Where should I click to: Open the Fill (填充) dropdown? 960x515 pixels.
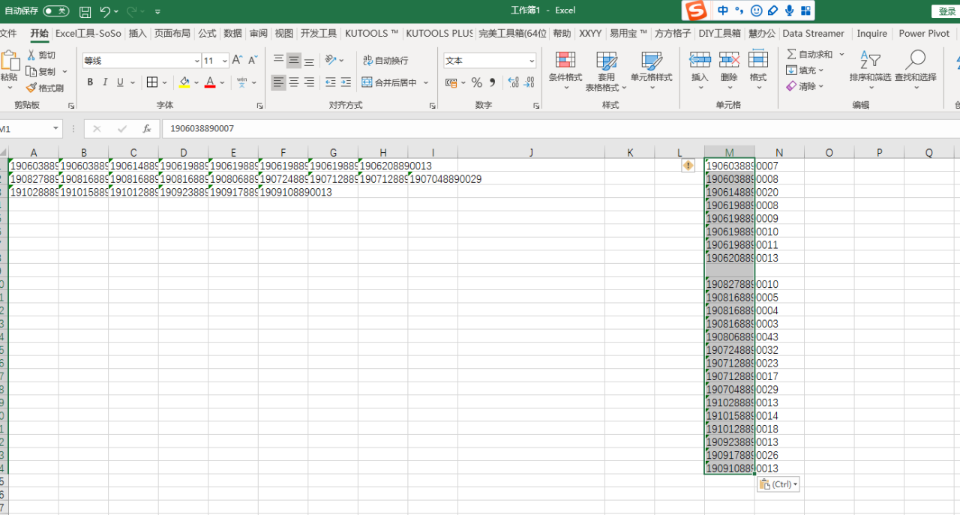[x=805, y=70]
